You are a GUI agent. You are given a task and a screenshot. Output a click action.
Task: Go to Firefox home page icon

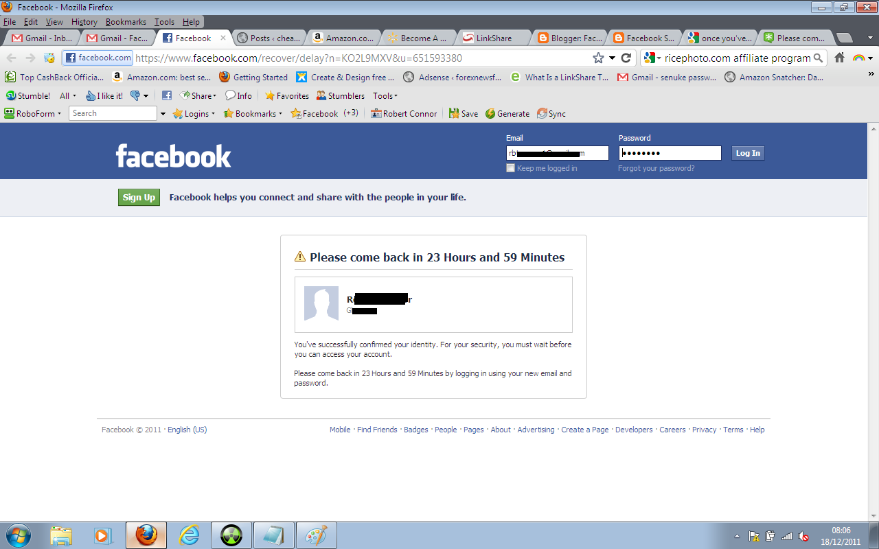coord(839,58)
